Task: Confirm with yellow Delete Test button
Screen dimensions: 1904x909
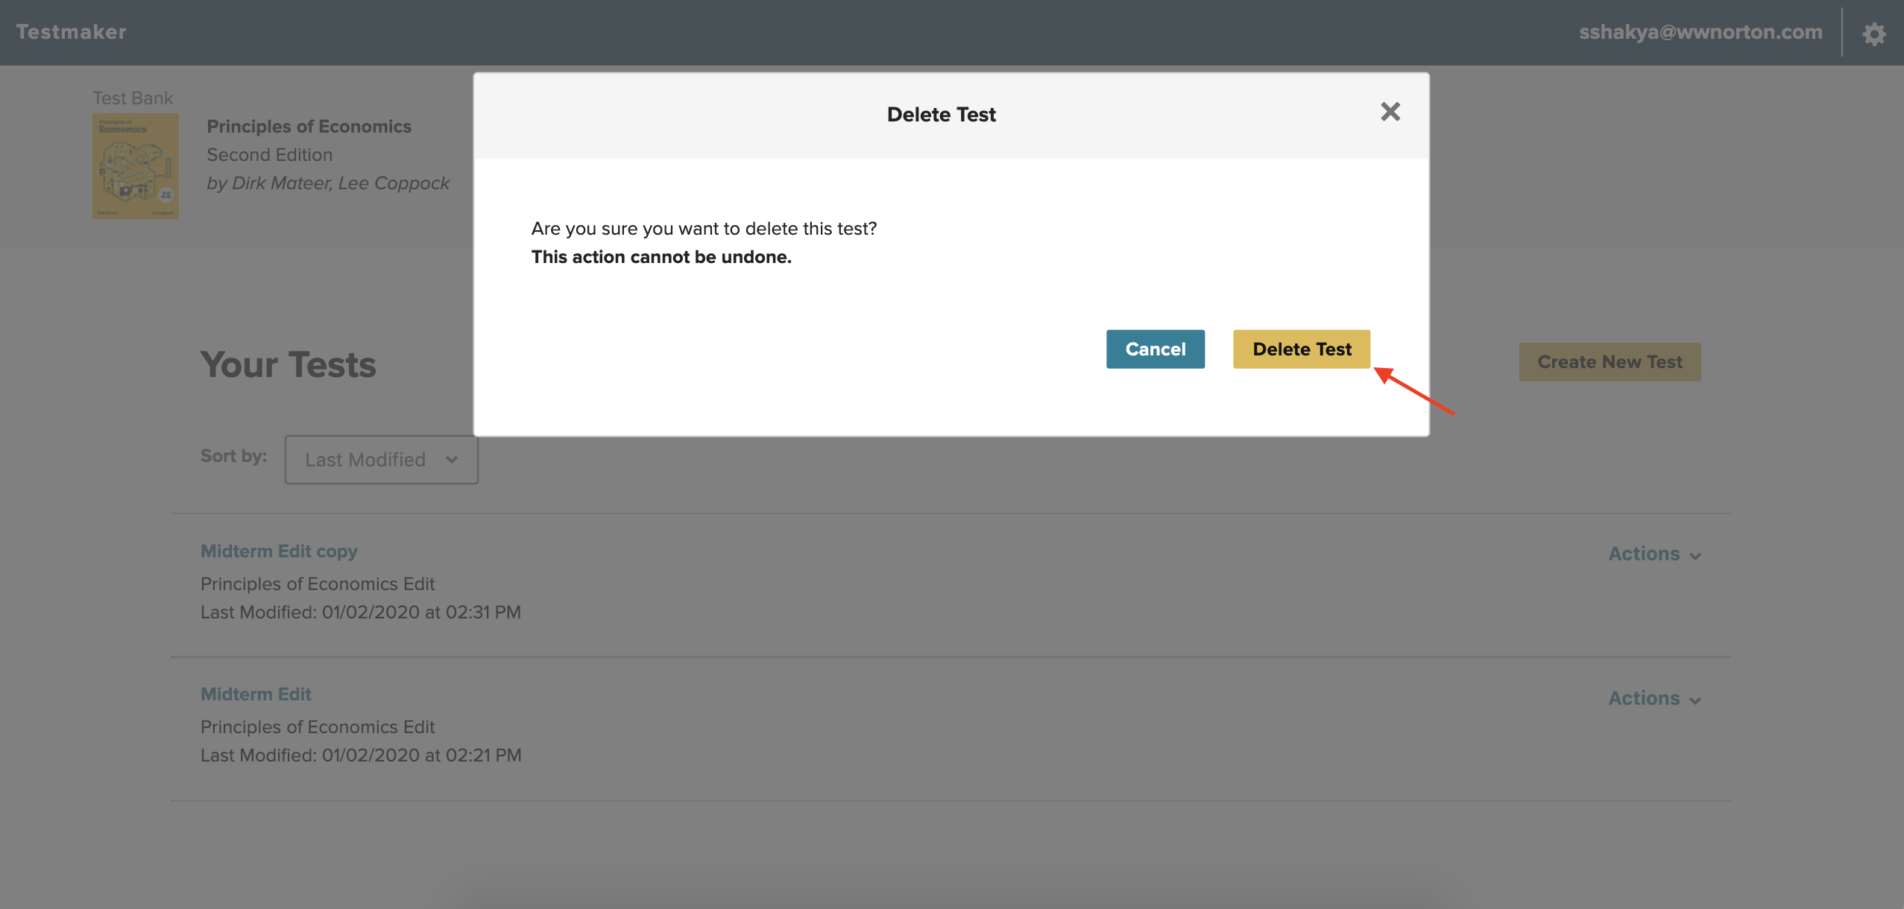Action: [x=1301, y=349]
